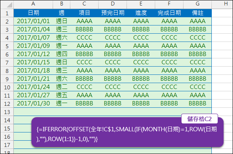
Task: Select row 16 header
Action: [7, 136]
